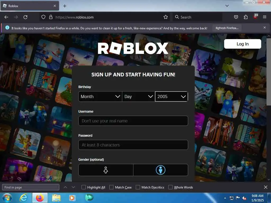Screen dimensions: 271x203
Task: Show hidden tray icons arrow
Action: coord(225,198)
